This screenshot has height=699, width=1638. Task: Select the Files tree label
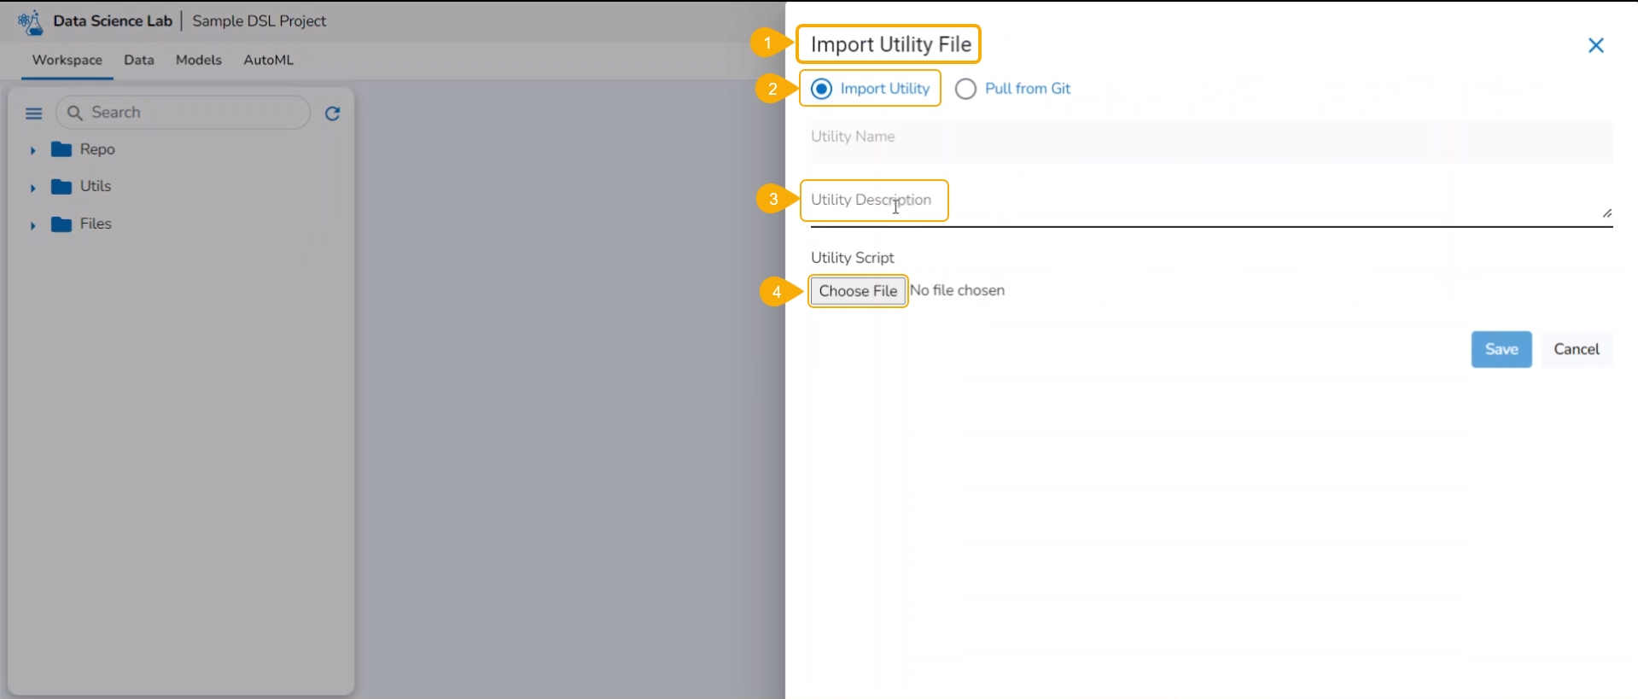[x=96, y=224]
